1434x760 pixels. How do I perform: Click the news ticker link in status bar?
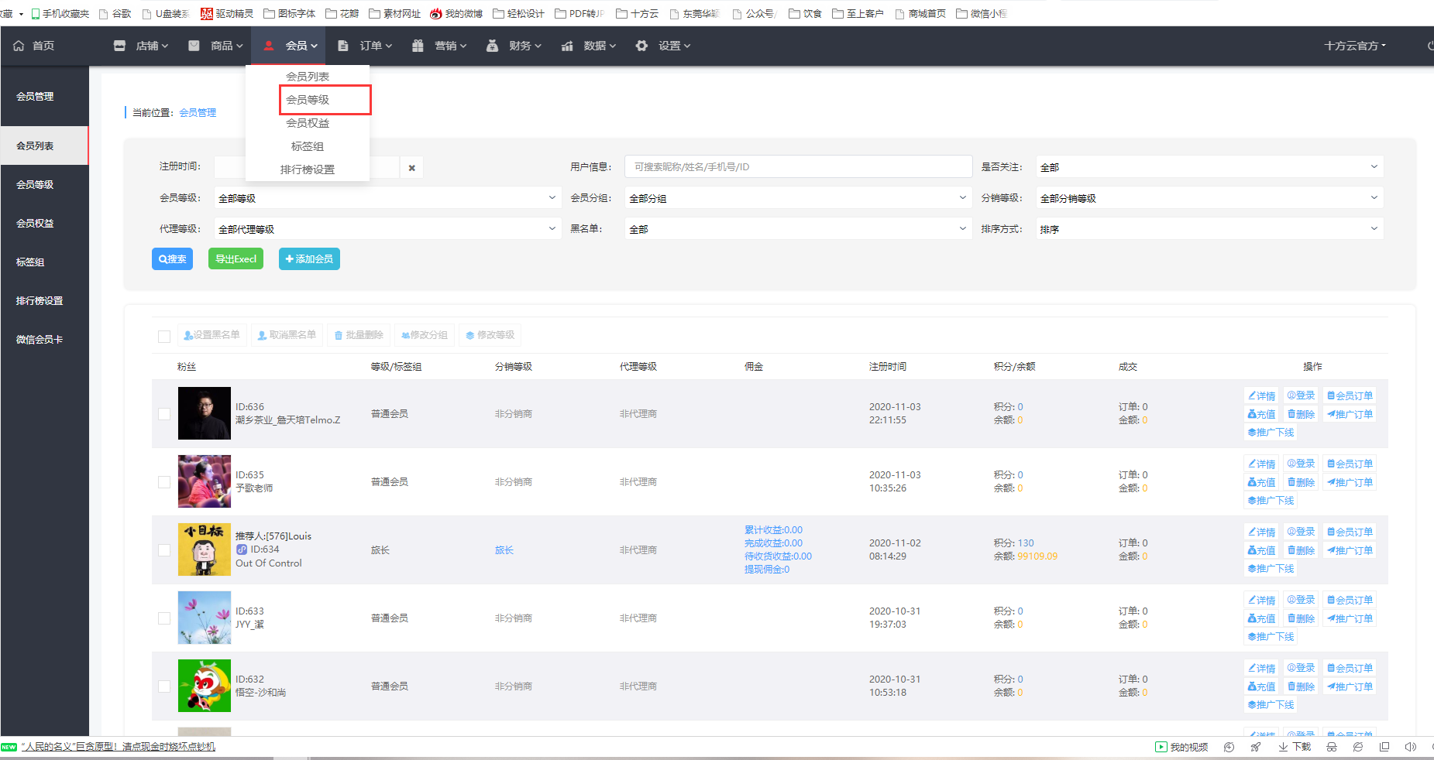pos(118,747)
